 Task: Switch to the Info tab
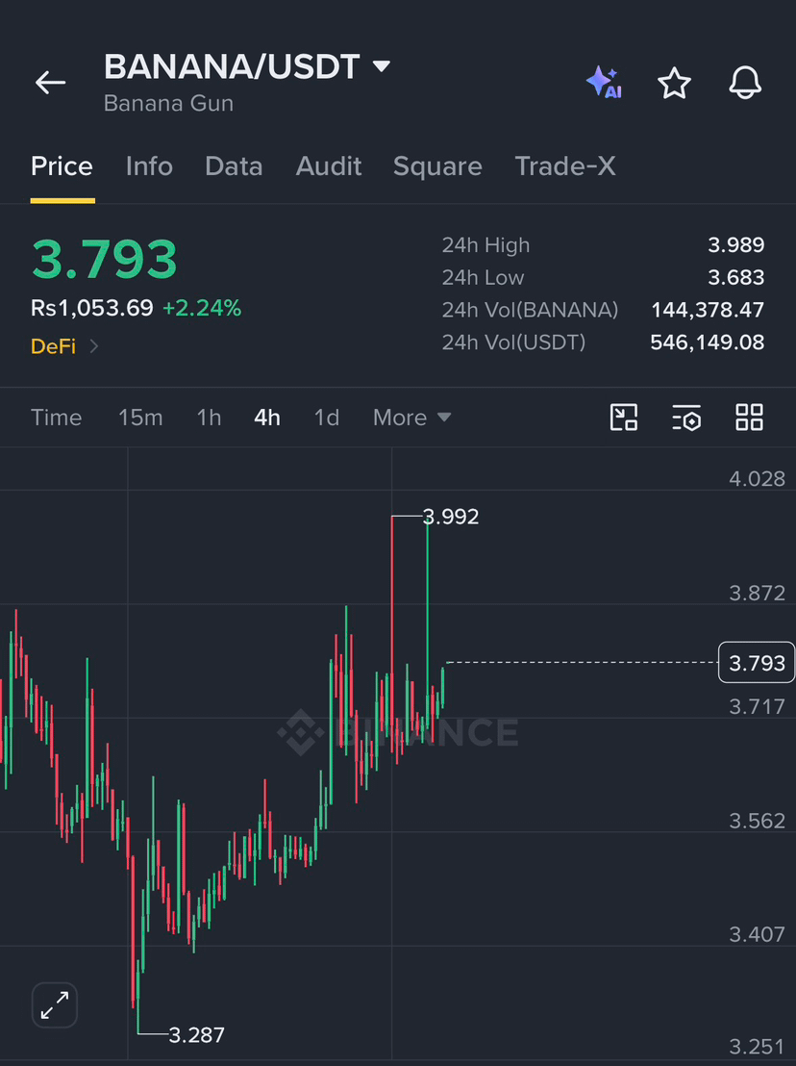click(x=149, y=166)
